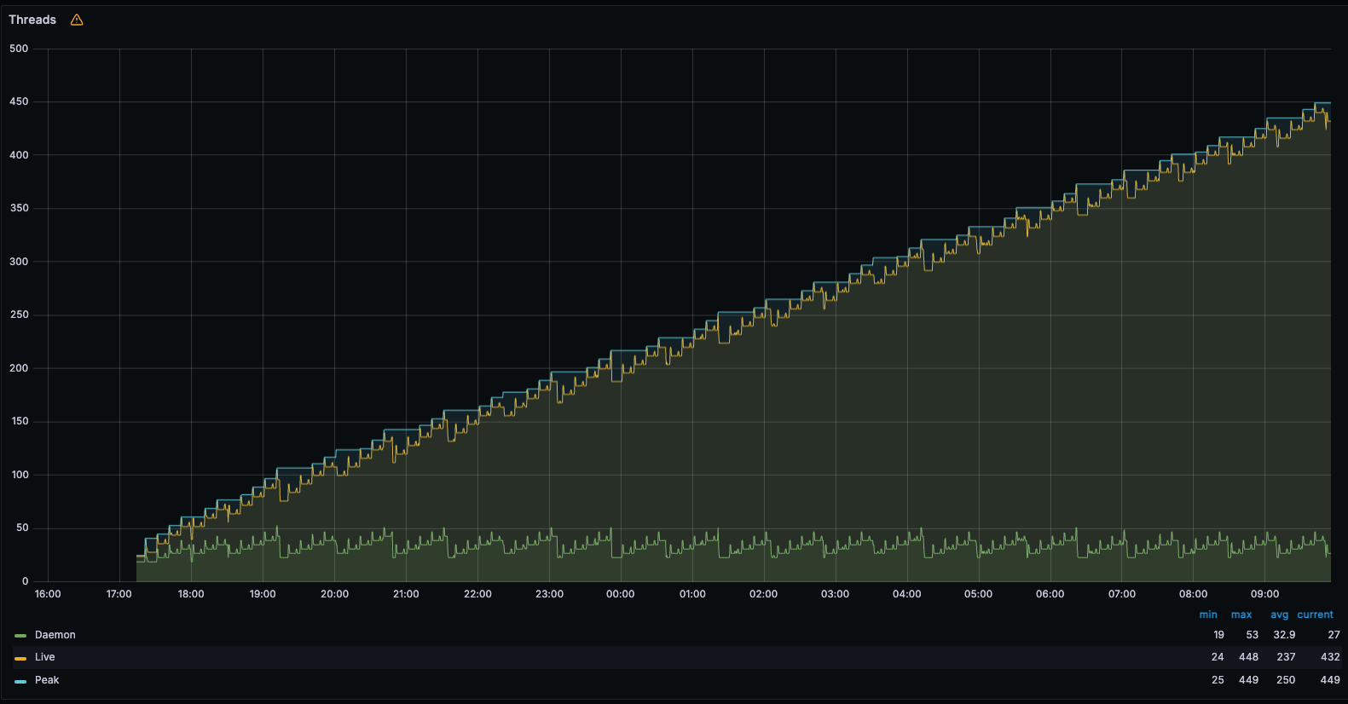Screen dimensions: 1348x704
Task: Click the Live max value 448
Action: coord(1249,657)
